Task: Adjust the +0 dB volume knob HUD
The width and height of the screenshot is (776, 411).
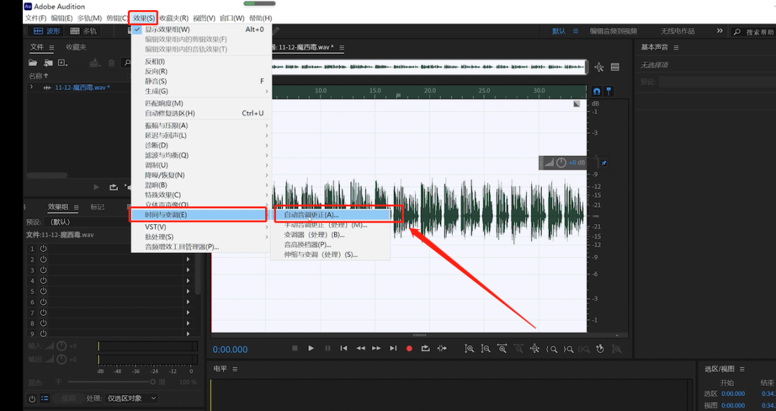Action: coord(560,162)
